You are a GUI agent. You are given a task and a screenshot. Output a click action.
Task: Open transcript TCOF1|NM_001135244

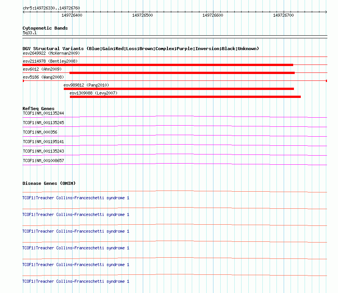(x=43, y=113)
